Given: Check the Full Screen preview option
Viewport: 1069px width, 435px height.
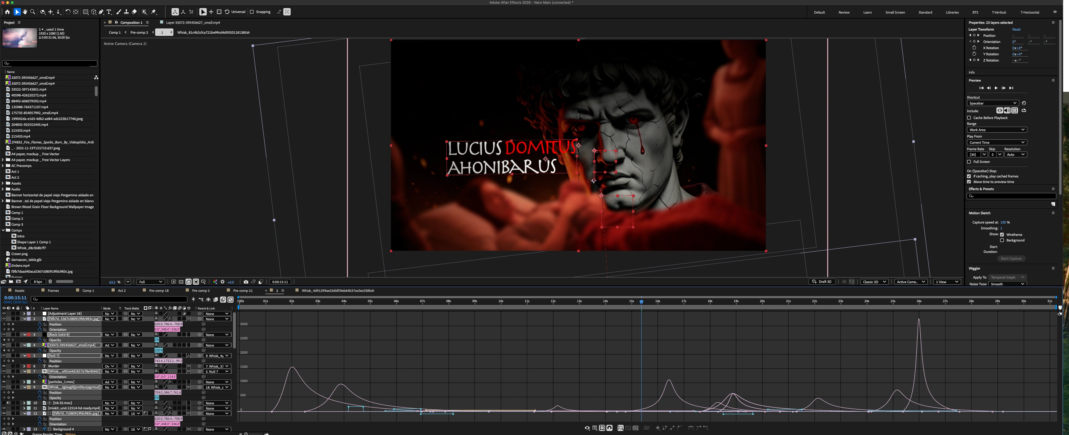Looking at the screenshot, I should click(969, 162).
